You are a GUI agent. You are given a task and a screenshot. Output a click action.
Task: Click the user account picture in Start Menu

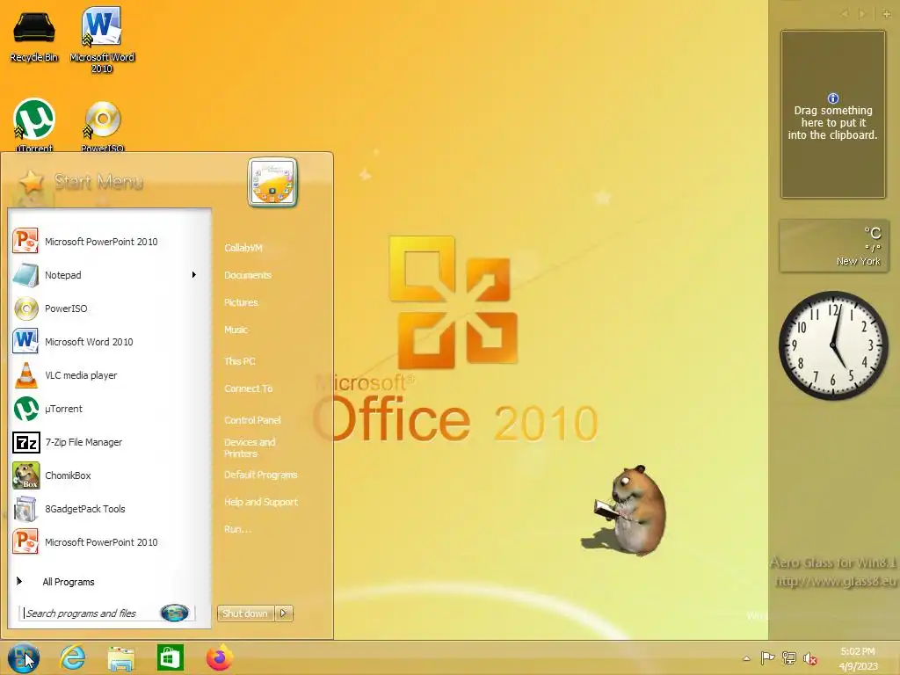pyautogui.click(x=272, y=182)
